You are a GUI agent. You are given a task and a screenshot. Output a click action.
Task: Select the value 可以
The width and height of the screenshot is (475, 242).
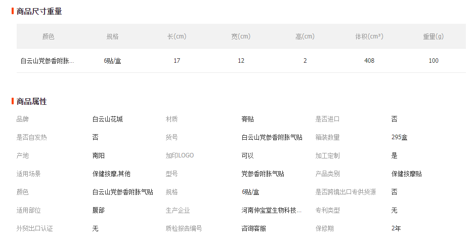click(x=247, y=155)
